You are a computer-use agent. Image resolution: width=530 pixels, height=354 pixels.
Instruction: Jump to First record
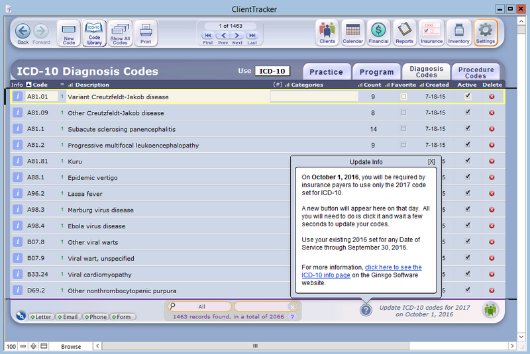tap(207, 36)
